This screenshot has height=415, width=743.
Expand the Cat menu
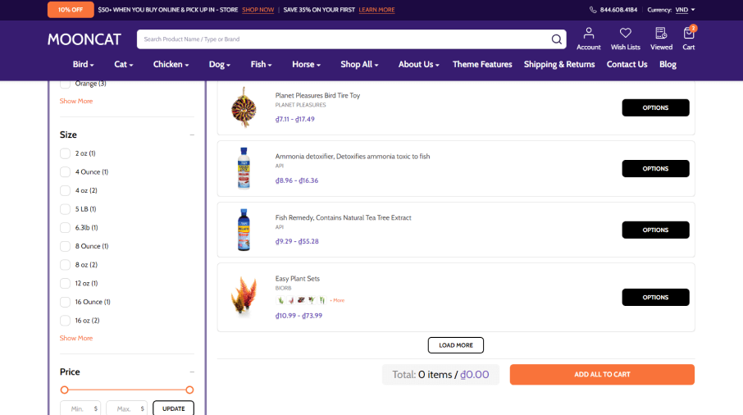click(x=123, y=65)
